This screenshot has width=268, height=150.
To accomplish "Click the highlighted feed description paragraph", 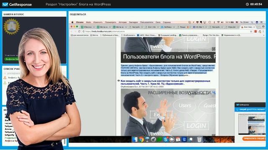I will pyautogui.click(x=167, y=70).
